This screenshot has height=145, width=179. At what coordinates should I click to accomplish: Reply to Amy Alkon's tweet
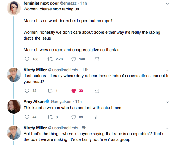click(x=27, y=117)
